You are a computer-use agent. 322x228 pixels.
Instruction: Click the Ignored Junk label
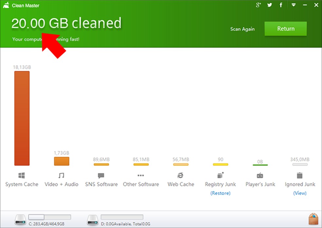300,184
